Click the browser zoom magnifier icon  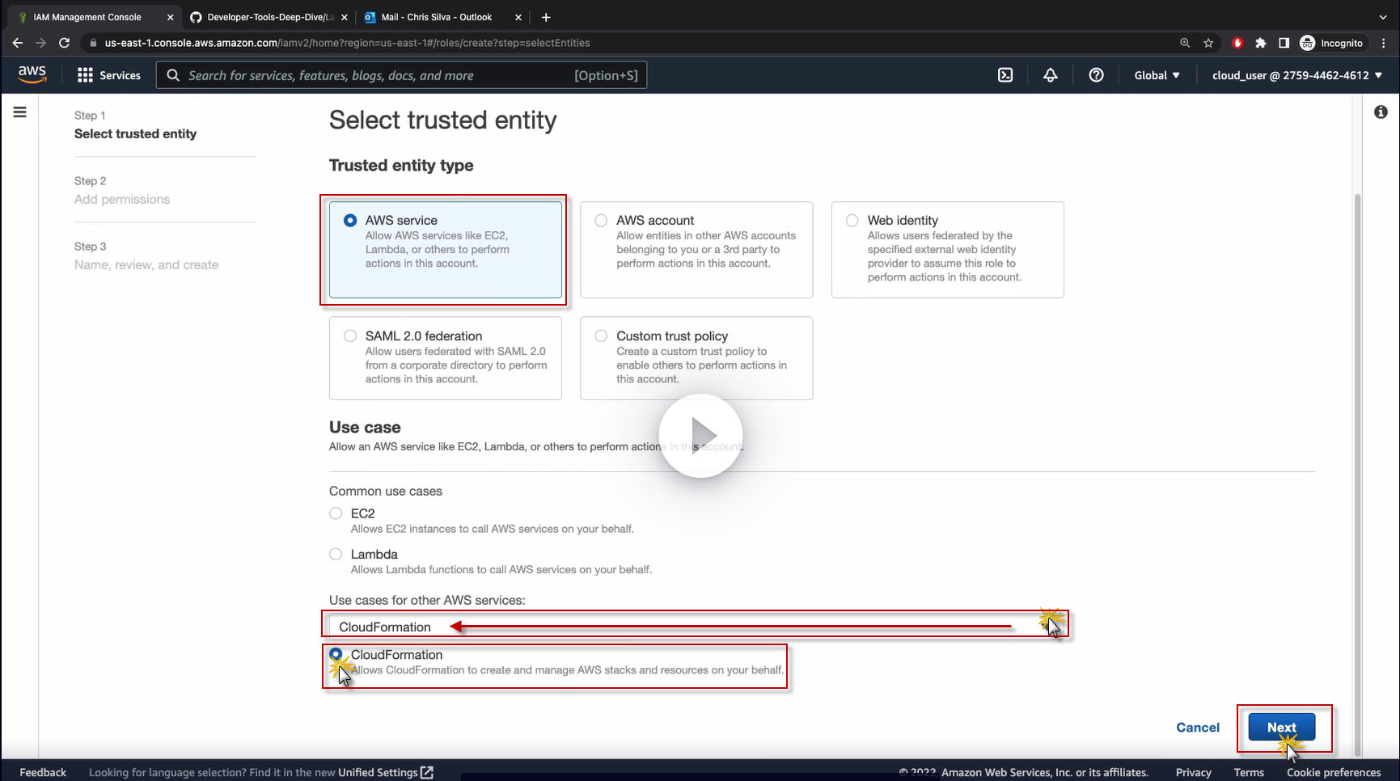(x=1185, y=43)
